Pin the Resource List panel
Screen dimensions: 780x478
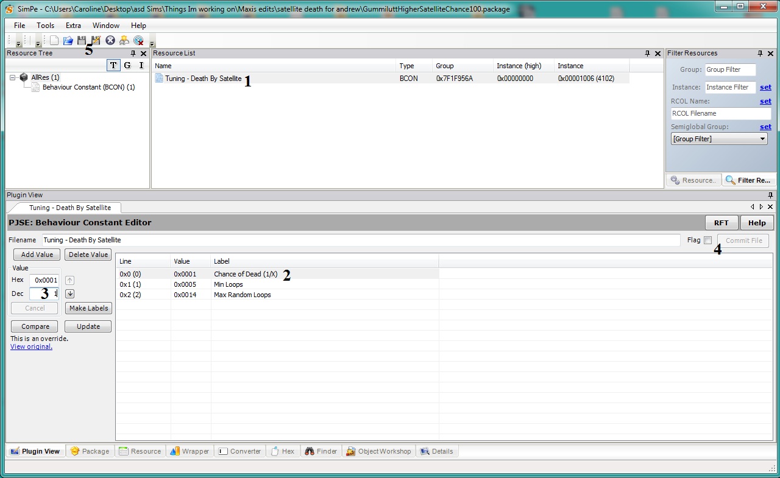(x=648, y=54)
